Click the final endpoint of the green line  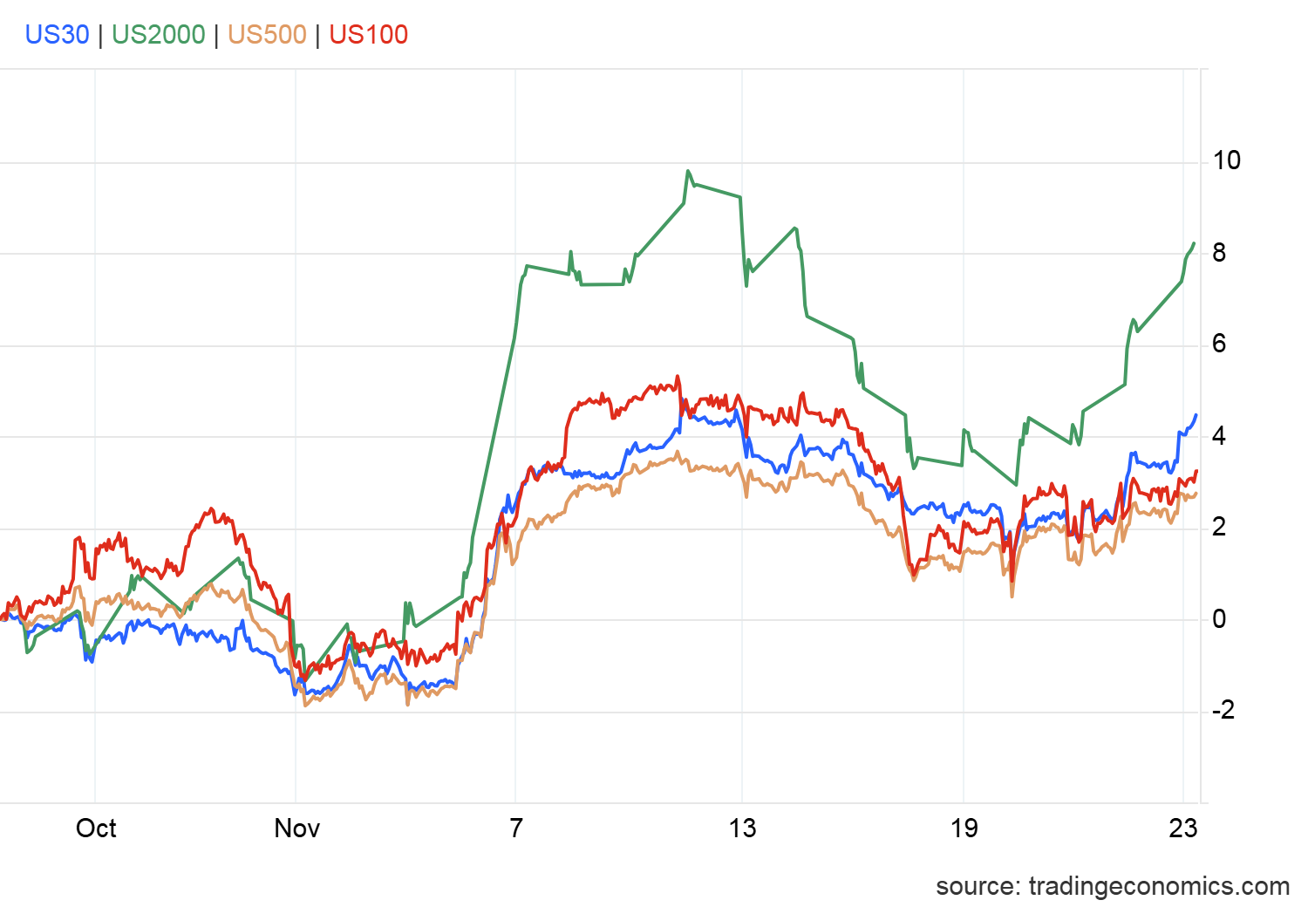coord(1194,243)
